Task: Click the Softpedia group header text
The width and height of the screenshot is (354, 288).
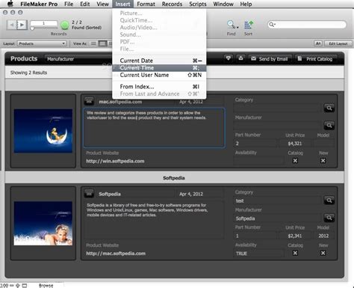Action: 174,178
